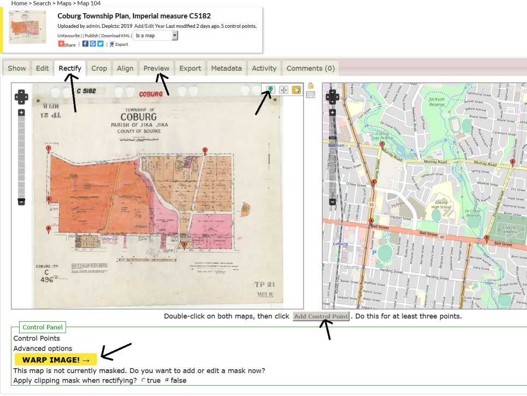The width and height of the screenshot is (527, 396).
Task: Click the keyboard icon between maps
Action: [310, 94]
